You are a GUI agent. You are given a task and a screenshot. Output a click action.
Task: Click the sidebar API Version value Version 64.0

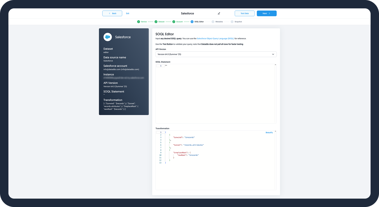pos(115,86)
